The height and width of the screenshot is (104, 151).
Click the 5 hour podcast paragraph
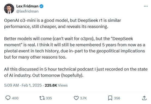tap(76, 72)
